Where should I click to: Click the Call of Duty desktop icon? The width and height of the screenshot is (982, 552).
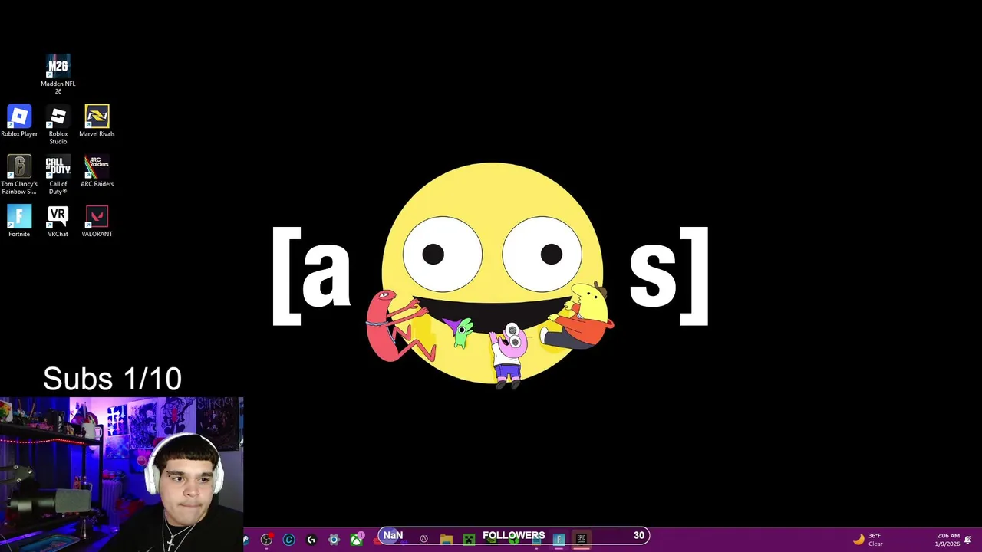click(x=58, y=175)
